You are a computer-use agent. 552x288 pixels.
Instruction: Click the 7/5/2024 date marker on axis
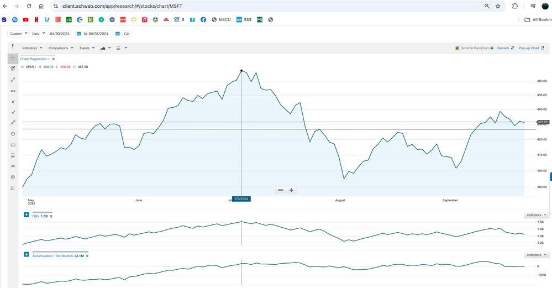pos(241,199)
